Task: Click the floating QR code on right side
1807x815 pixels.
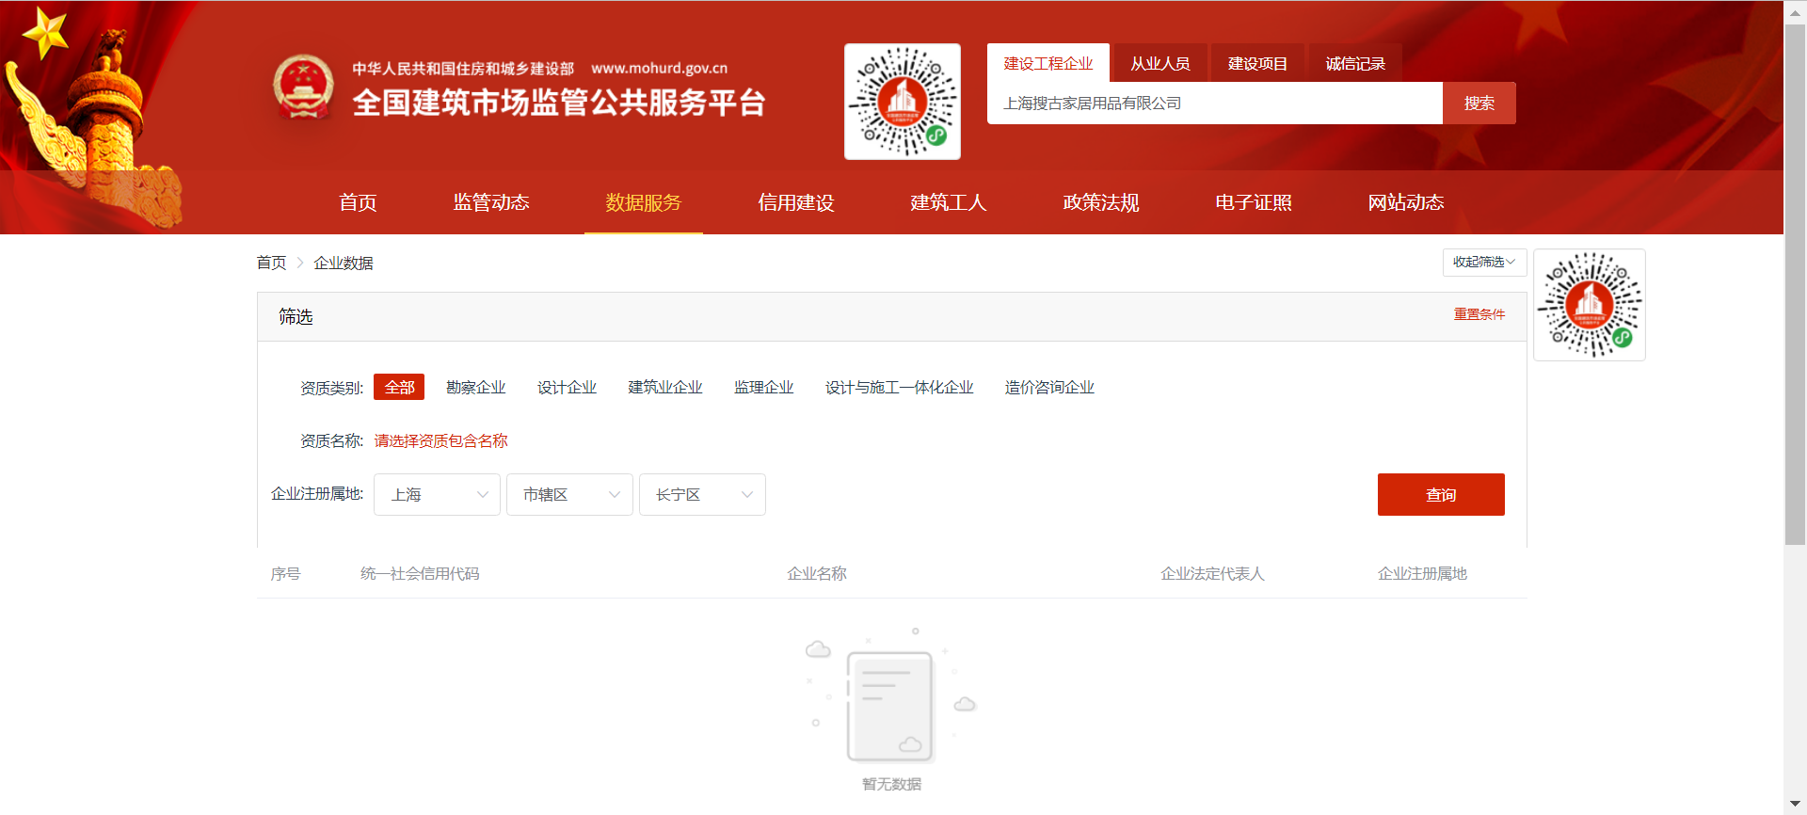Action: coord(1589,305)
